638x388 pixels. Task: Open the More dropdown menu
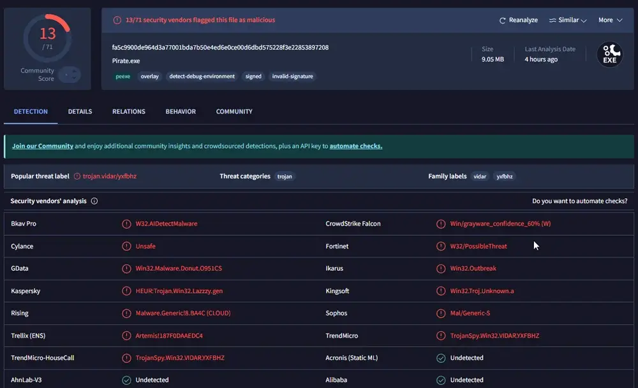click(x=610, y=20)
